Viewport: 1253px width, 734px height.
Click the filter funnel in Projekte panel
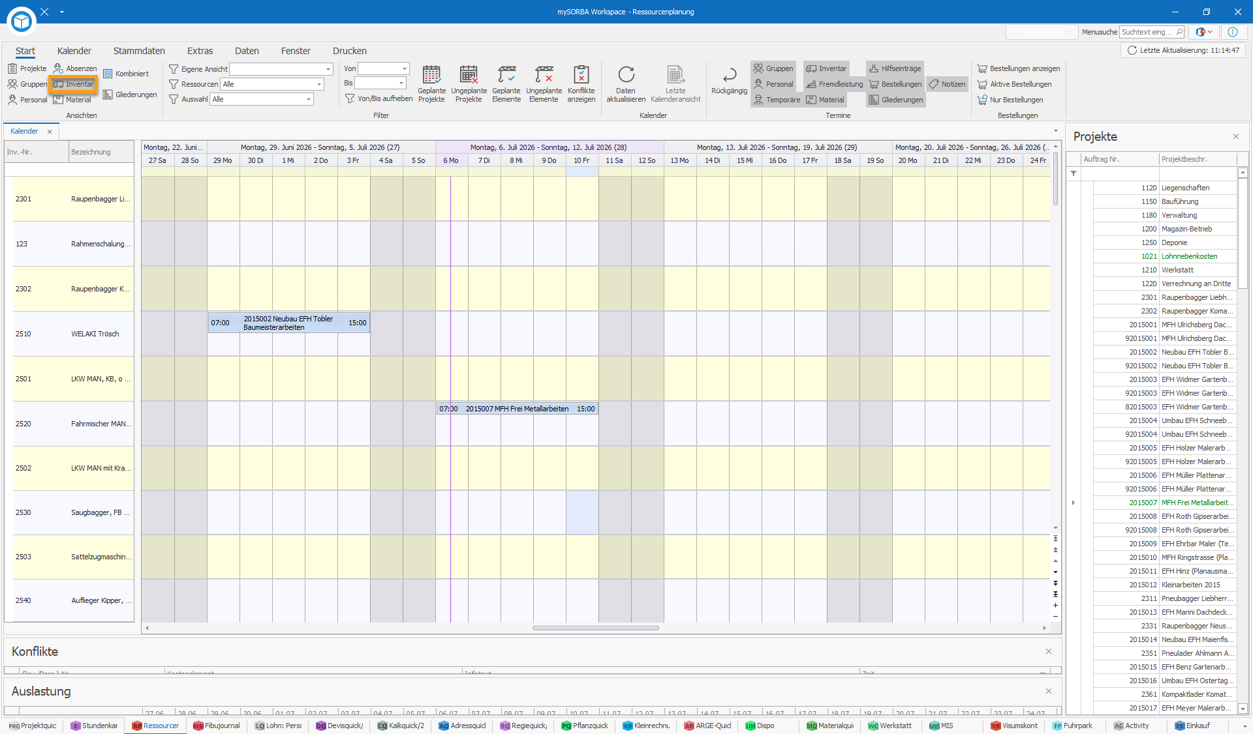1074,173
